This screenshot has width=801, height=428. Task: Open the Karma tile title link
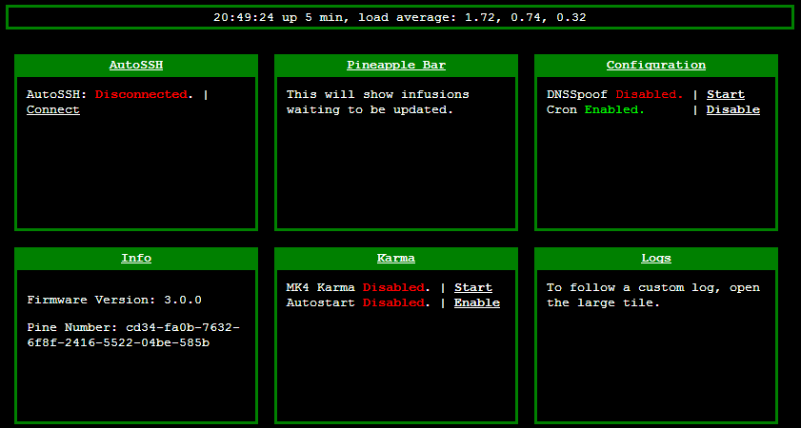click(x=396, y=258)
